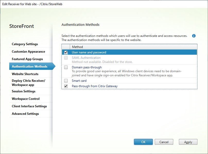Dismiss the dialog using Cancel
Viewport: 208px width, 154px height.
(x=164, y=142)
